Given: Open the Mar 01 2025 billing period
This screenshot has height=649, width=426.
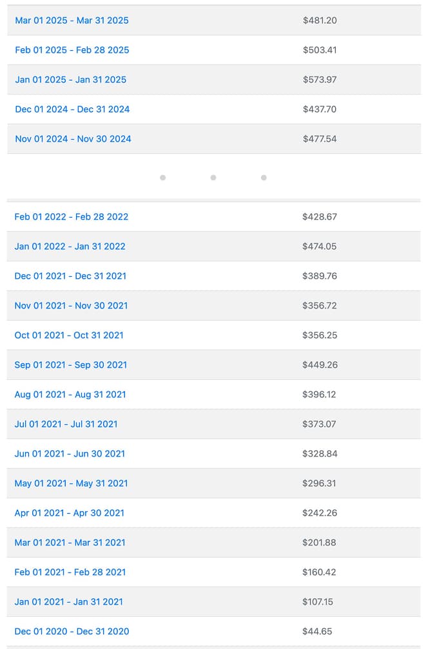Looking at the screenshot, I should click(72, 20).
